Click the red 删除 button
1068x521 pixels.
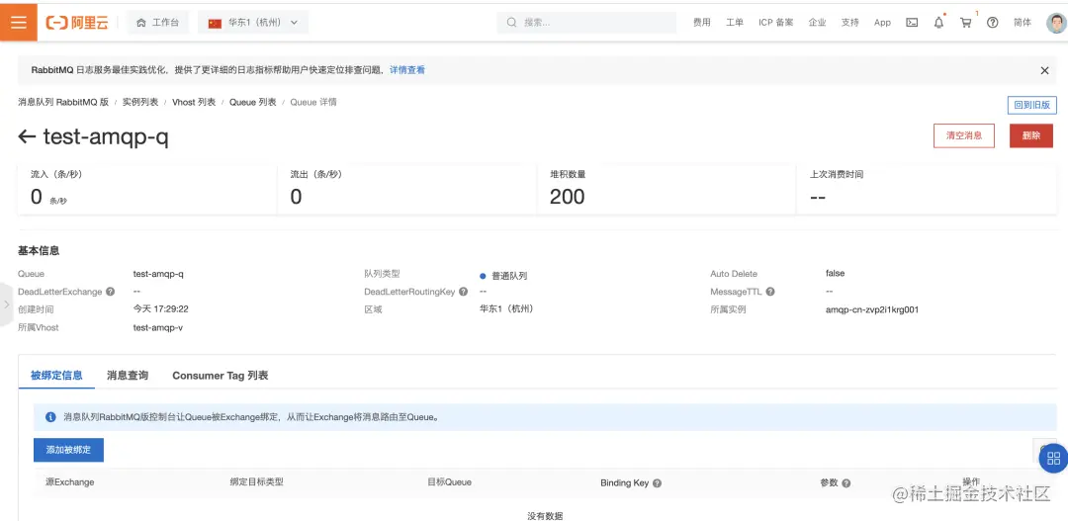click(1031, 135)
